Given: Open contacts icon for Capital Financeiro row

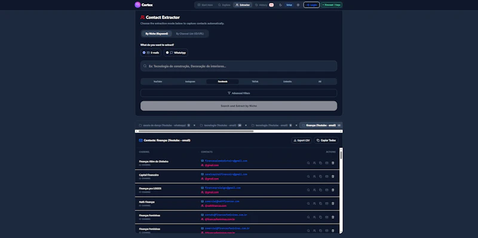Looking at the screenshot, I should (x=314, y=176).
